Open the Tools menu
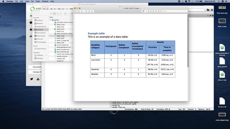The image size is (230, 129). 38,1
